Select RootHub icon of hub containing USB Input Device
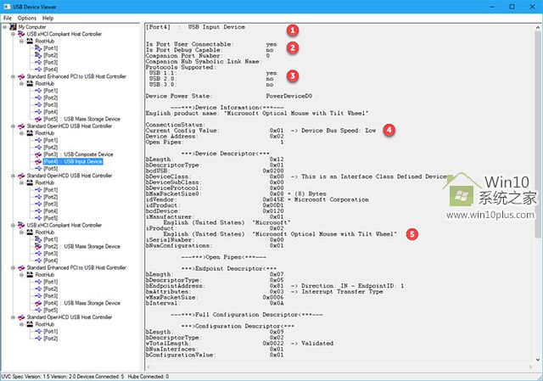 pyautogui.click(x=30, y=133)
